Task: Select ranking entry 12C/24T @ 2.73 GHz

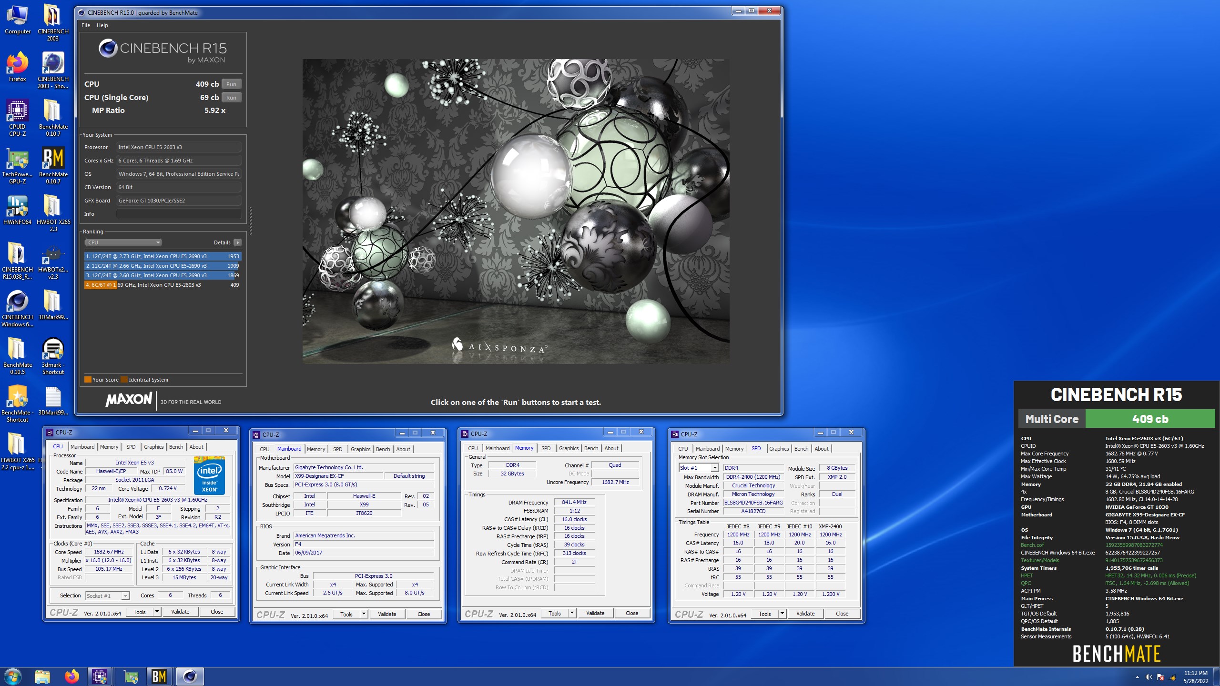Action: [163, 256]
